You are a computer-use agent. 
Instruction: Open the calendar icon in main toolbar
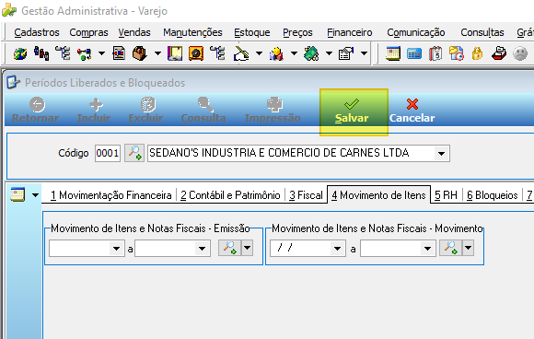[393, 53]
